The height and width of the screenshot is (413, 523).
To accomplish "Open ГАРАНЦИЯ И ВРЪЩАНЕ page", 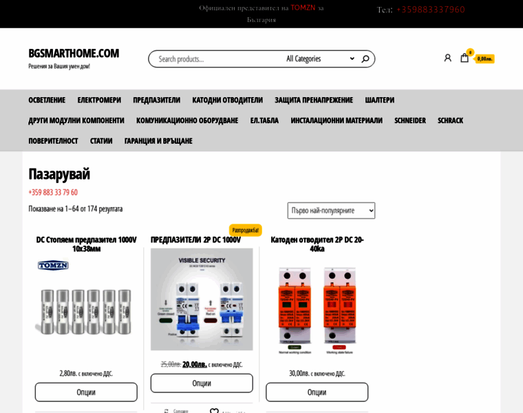I will (x=158, y=141).
